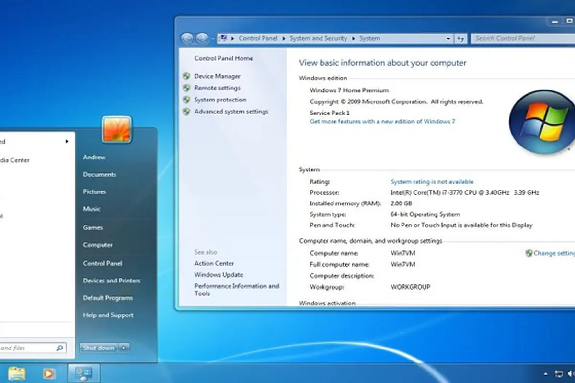Select the System breadcrumb segment
The width and height of the screenshot is (575, 383).
370,38
